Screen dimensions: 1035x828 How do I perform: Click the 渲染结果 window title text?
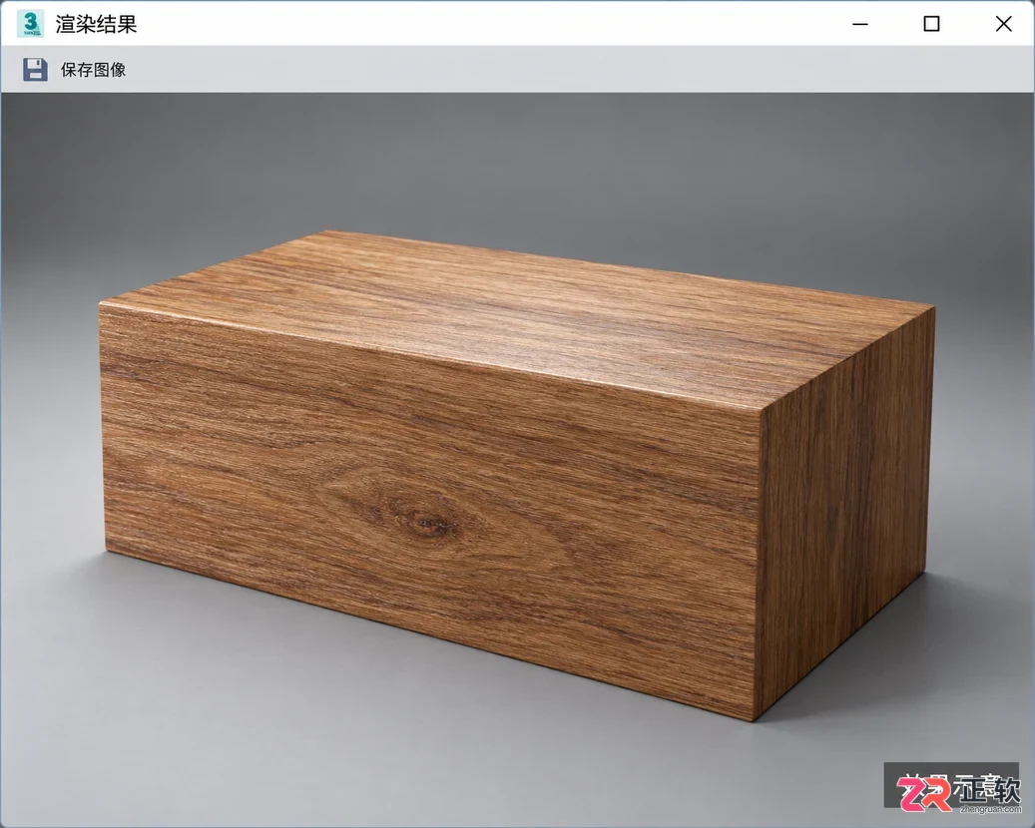click(97, 24)
